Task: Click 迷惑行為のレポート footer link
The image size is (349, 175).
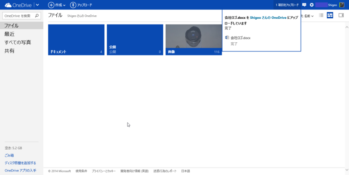Action: (x=165, y=171)
